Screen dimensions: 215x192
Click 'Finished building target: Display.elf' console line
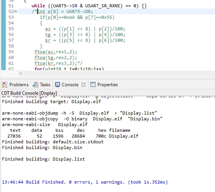coord(51,102)
